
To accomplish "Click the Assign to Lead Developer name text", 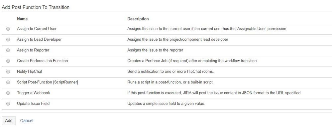I will coord(39,39).
